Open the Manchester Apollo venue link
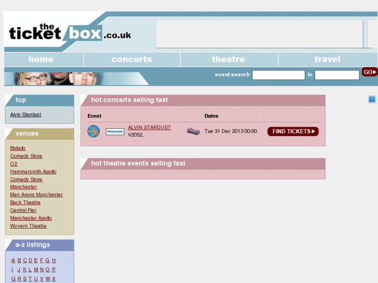Image resolution: width=378 pixels, height=283 pixels. [31, 218]
